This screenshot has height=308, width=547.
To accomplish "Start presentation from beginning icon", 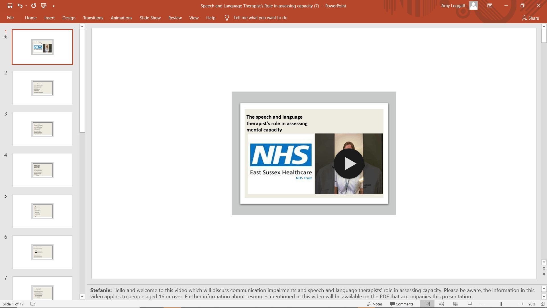I will [x=44, y=6].
